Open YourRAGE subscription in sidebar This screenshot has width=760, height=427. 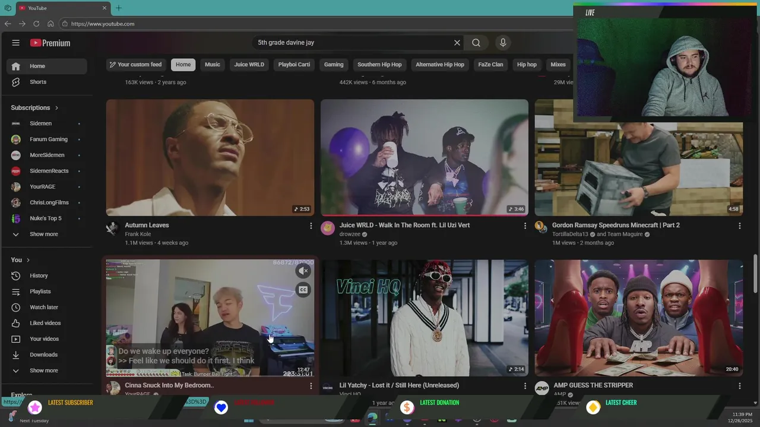pyautogui.click(x=46, y=187)
